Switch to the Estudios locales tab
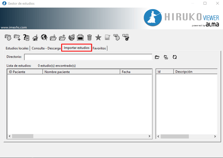 coord(17,48)
